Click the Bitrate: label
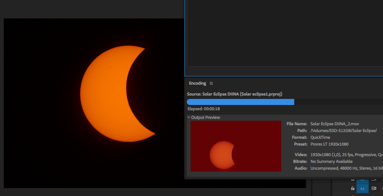Image resolution: width=383 pixels, height=196 pixels. click(300, 161)
